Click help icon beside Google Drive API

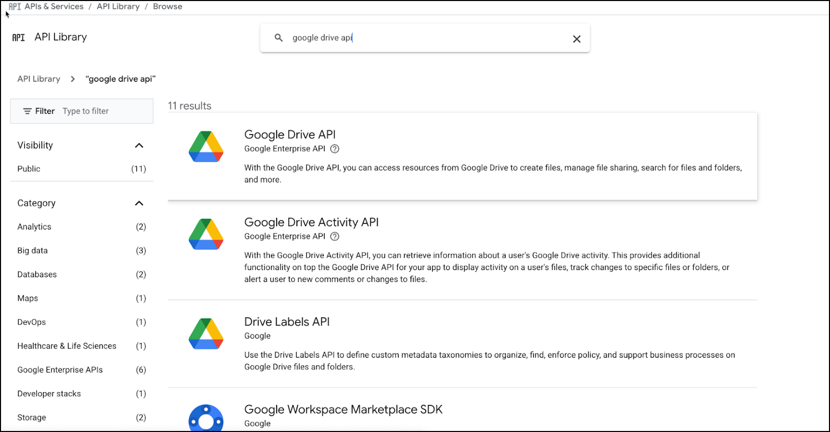[x=335, y=149]
